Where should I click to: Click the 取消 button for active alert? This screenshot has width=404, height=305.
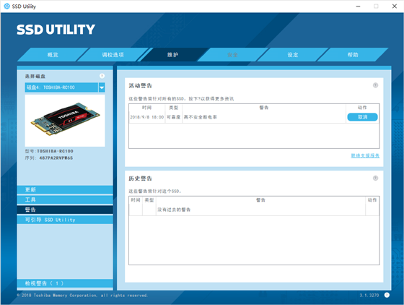362,117
